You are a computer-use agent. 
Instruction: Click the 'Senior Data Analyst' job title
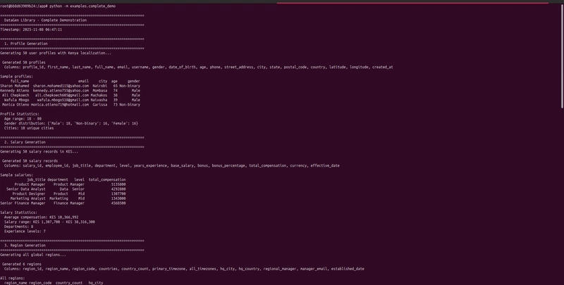[x=25, y=189]
